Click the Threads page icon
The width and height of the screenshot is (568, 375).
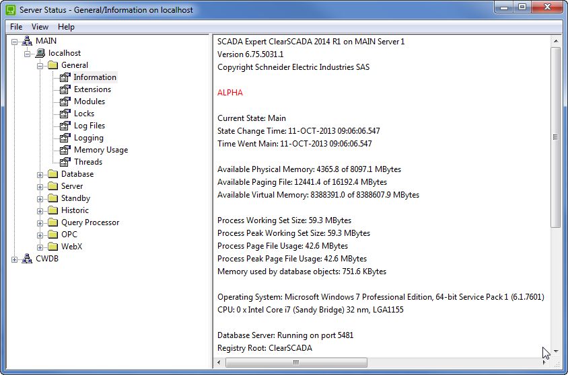[65, 162]
